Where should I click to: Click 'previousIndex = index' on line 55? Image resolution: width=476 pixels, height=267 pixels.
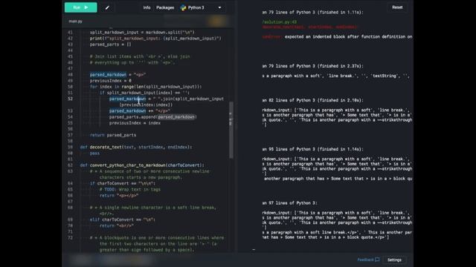(135, 123)
